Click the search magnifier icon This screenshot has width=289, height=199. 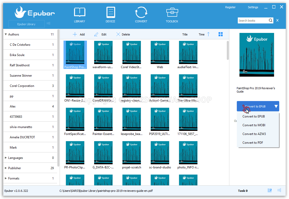(x=270, y=21)
